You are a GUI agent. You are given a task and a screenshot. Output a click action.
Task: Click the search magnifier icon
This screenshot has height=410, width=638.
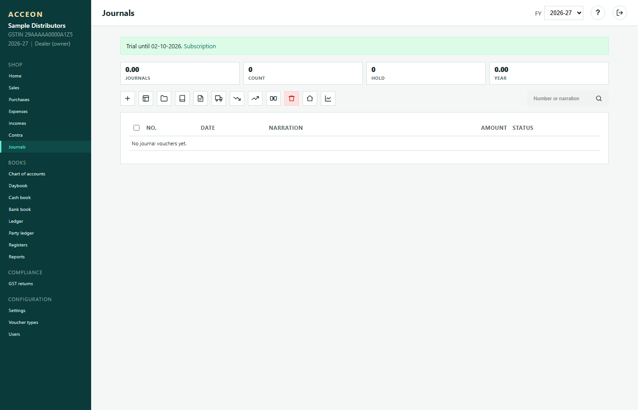tap(599, 98)
